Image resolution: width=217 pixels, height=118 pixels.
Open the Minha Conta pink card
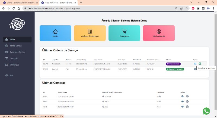159,33
